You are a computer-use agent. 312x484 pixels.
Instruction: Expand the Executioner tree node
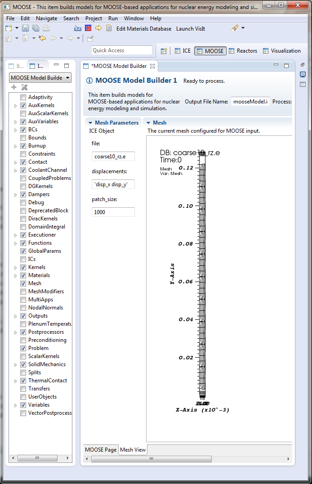click(x=15, y=235)
